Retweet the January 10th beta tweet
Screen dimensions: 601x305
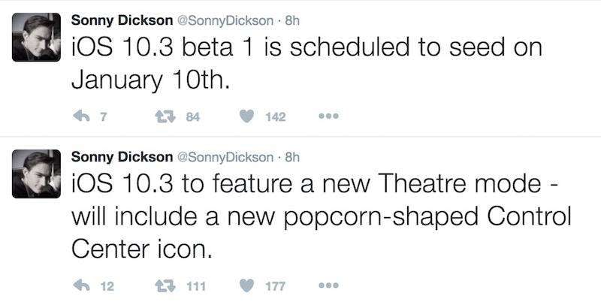click(165, 116)
